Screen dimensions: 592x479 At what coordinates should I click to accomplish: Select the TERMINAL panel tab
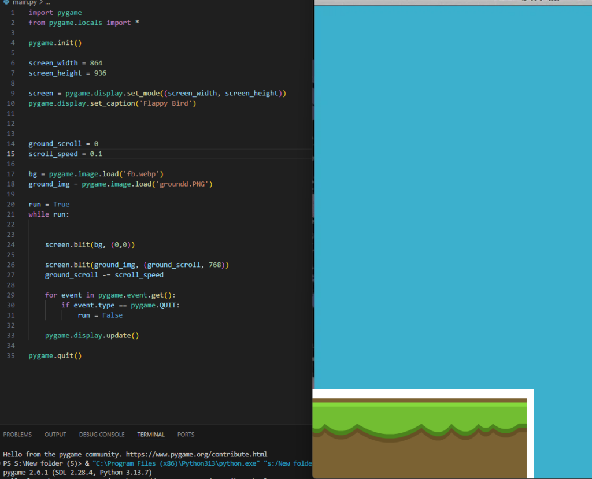point(151,435)
